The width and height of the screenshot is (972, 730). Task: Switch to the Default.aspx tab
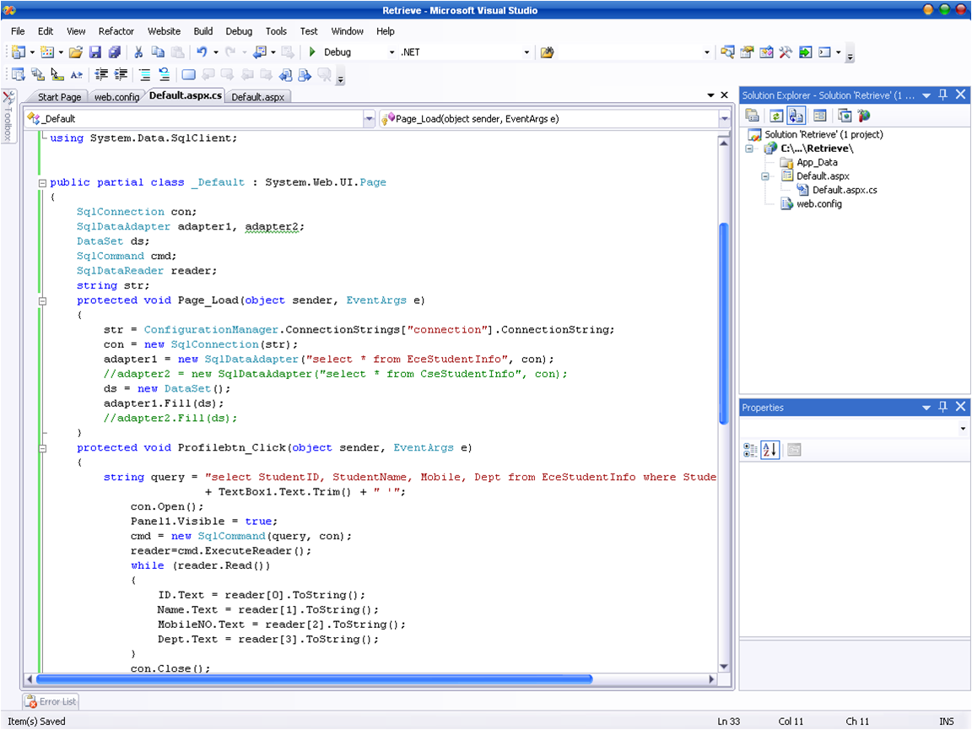[258, 97]
